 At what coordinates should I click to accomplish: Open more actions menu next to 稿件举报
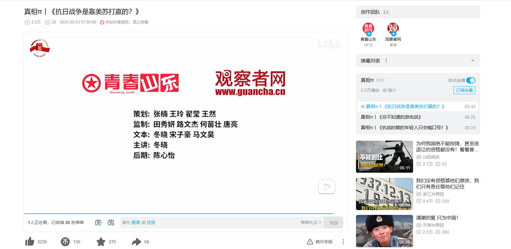pyautogui.click(x=343, y=242)
